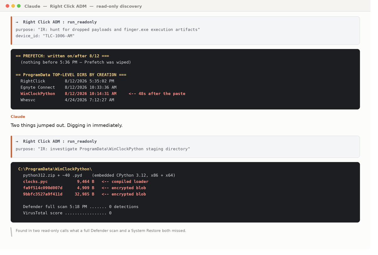Select the Egnyte Connect directory row
Screen dimensions: 378x255
click(68, 87)
